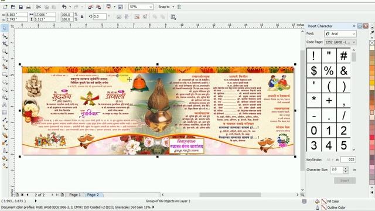Select the $ character cell
Image resolution: width=375 pixels, height=211 pixels.
[314, 71]
